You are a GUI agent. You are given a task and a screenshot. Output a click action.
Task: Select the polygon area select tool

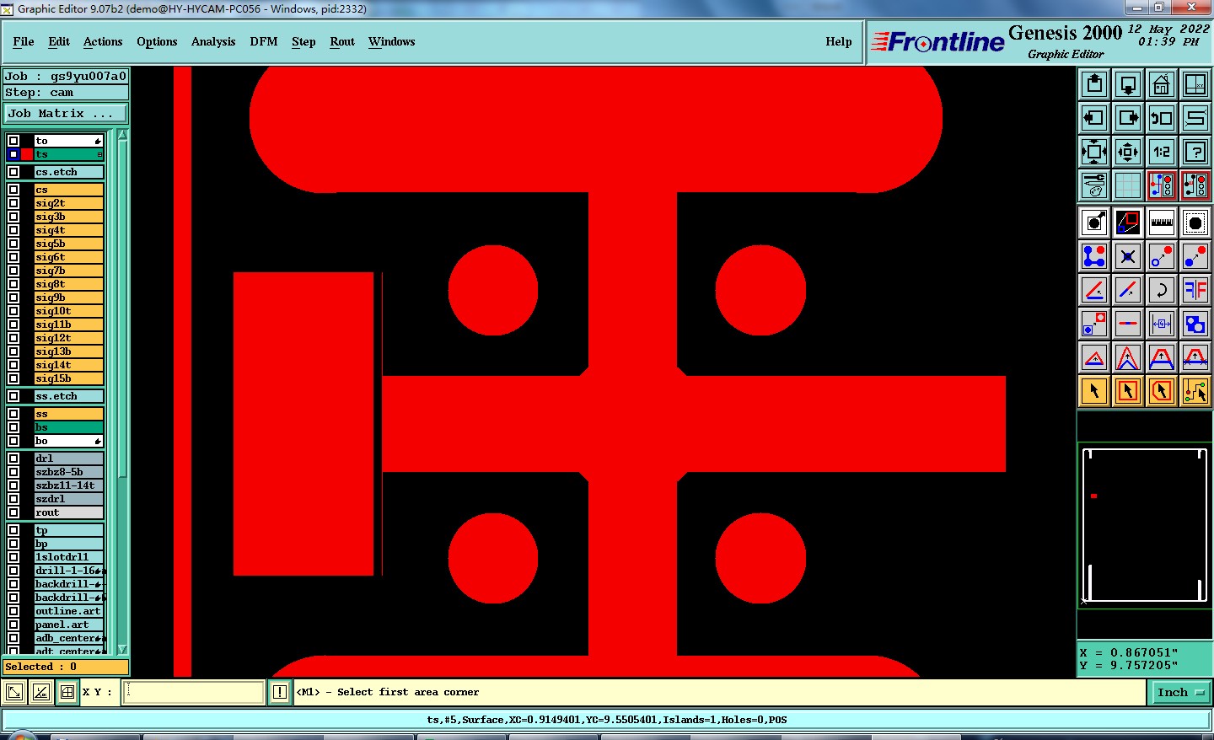[x=1162, y=391]
